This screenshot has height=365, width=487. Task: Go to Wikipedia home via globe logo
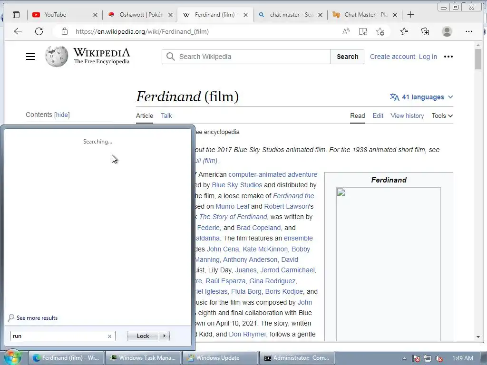pyautogui.click(x=57, y=56)
